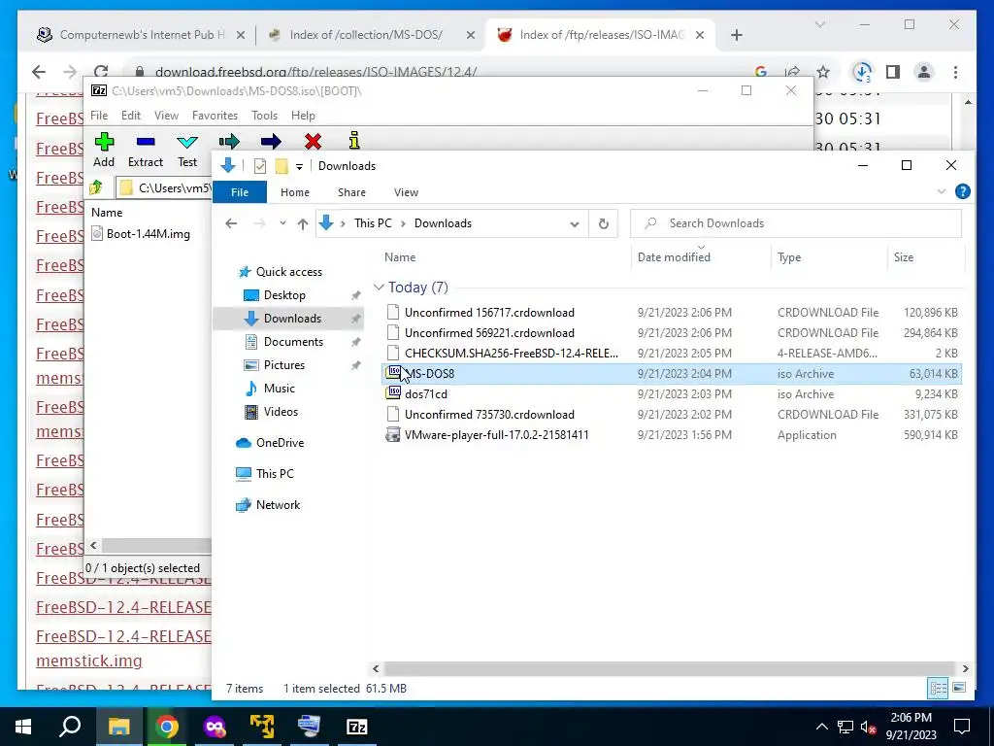The width and height of the screenshot is (994, 746).
Task: Click the blue Help icon in Explorer
Action: [962, 191]
